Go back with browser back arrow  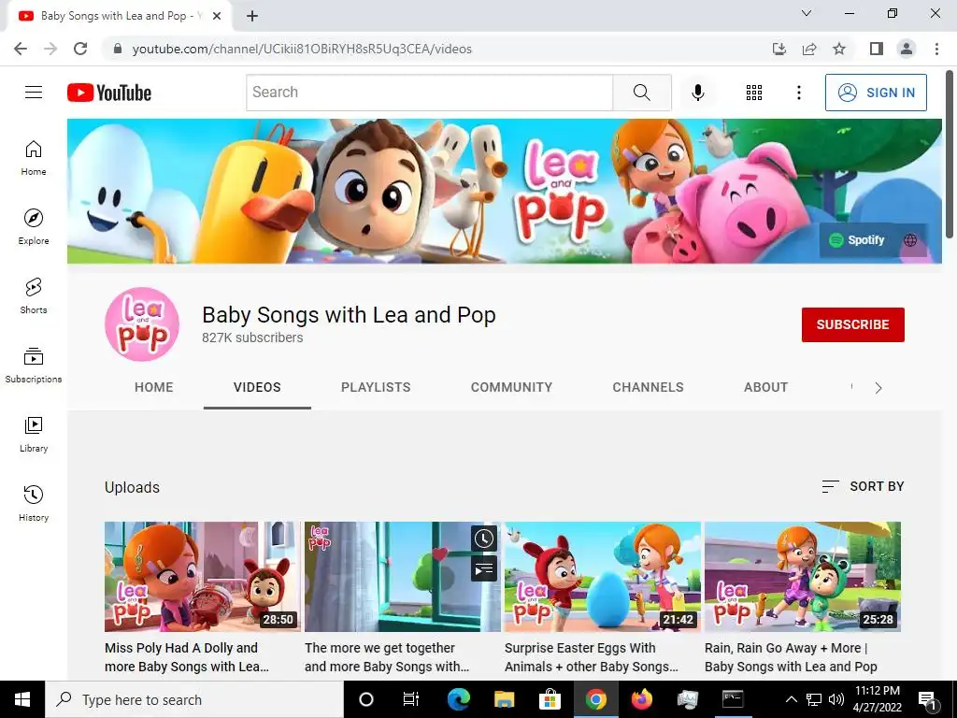point(21,49)
